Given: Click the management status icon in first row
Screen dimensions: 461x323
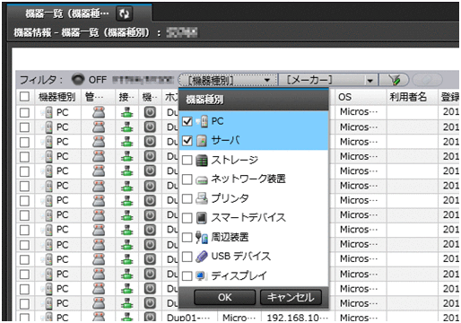Looking at the screenshot, I should point(99,113).
